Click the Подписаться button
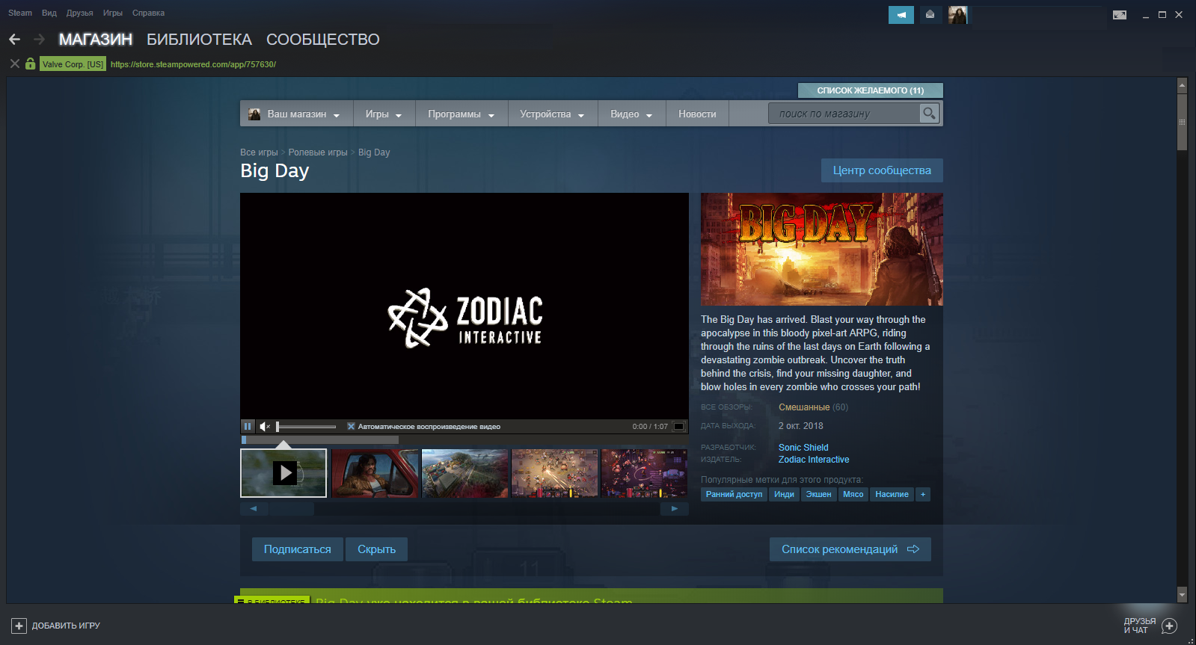 coord(297,549)
